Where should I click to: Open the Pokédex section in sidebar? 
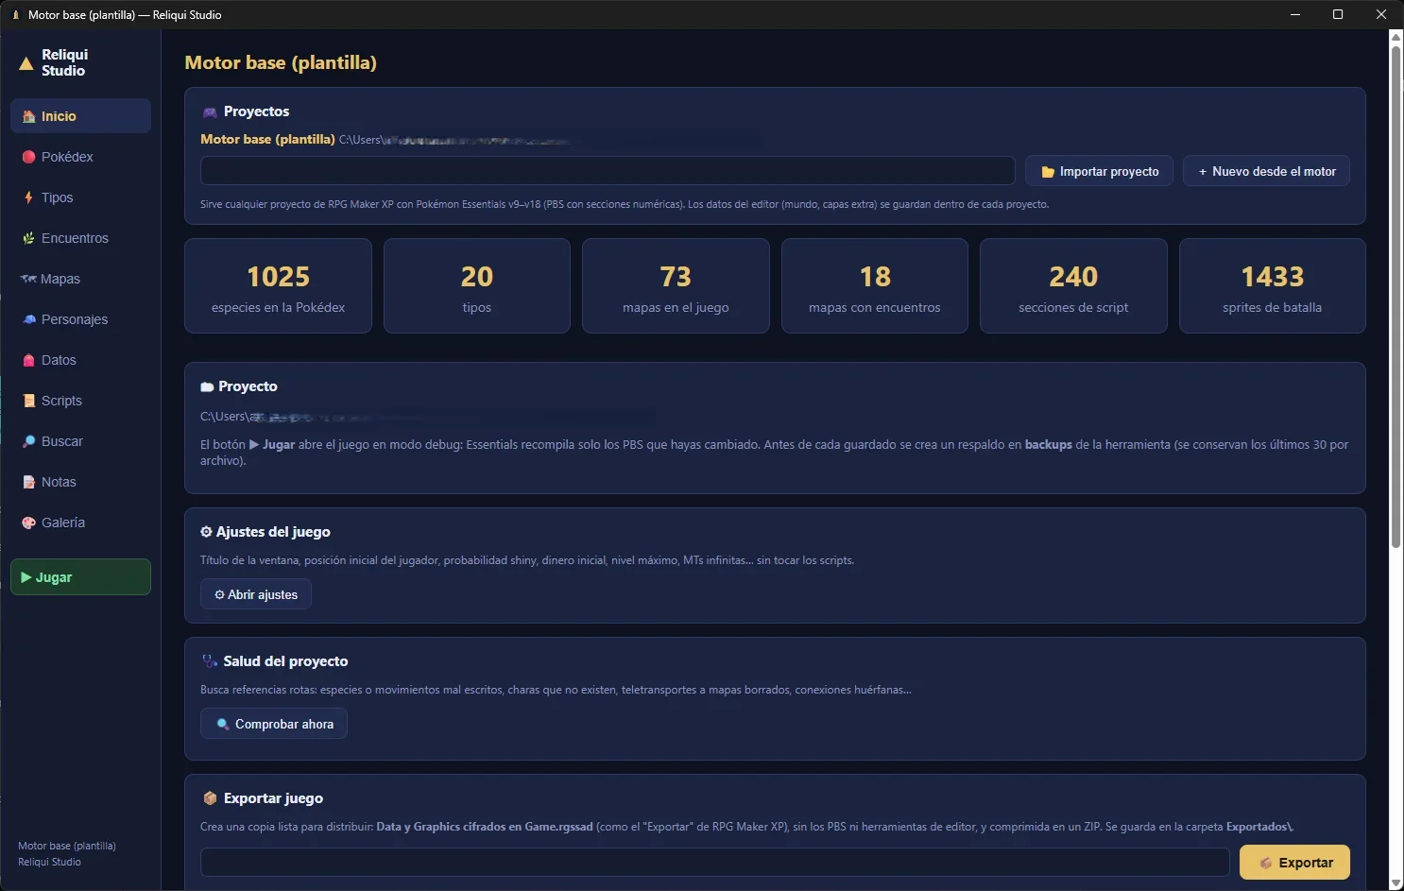(80, 157)
